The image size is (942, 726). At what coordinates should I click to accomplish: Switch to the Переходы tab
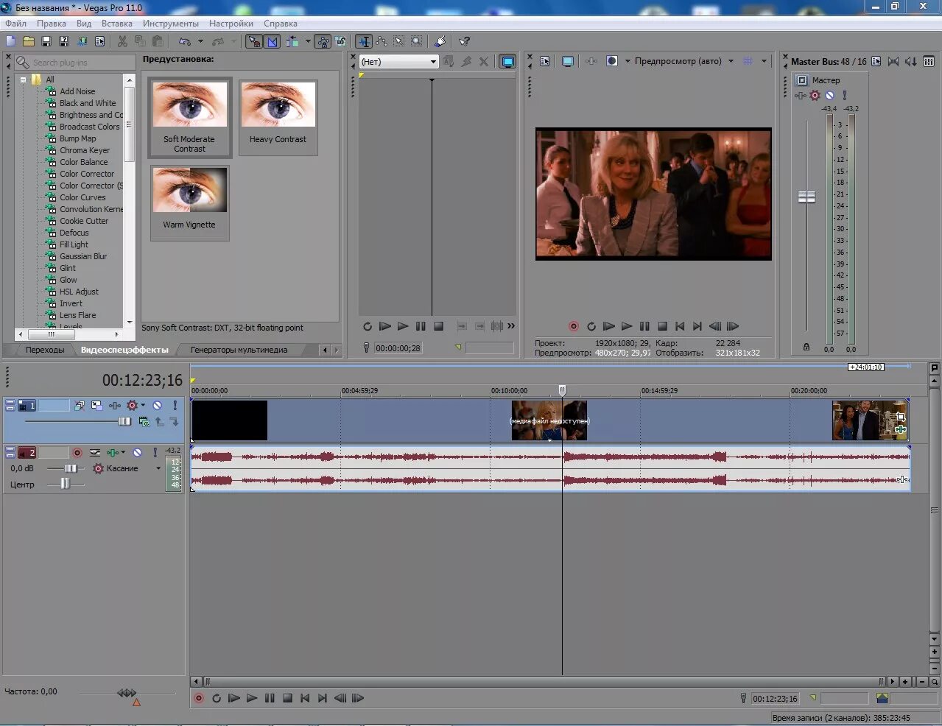44,350
